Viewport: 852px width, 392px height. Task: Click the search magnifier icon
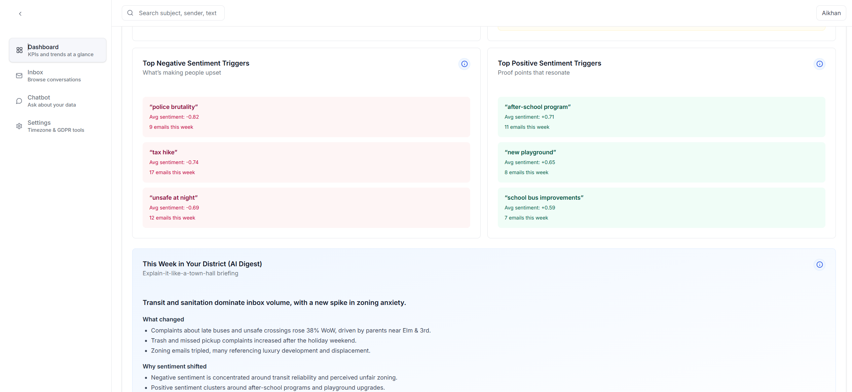130,13
